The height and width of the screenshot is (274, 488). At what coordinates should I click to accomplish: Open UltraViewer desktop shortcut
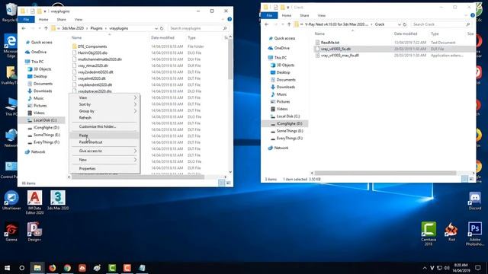(x=11, y=200)
